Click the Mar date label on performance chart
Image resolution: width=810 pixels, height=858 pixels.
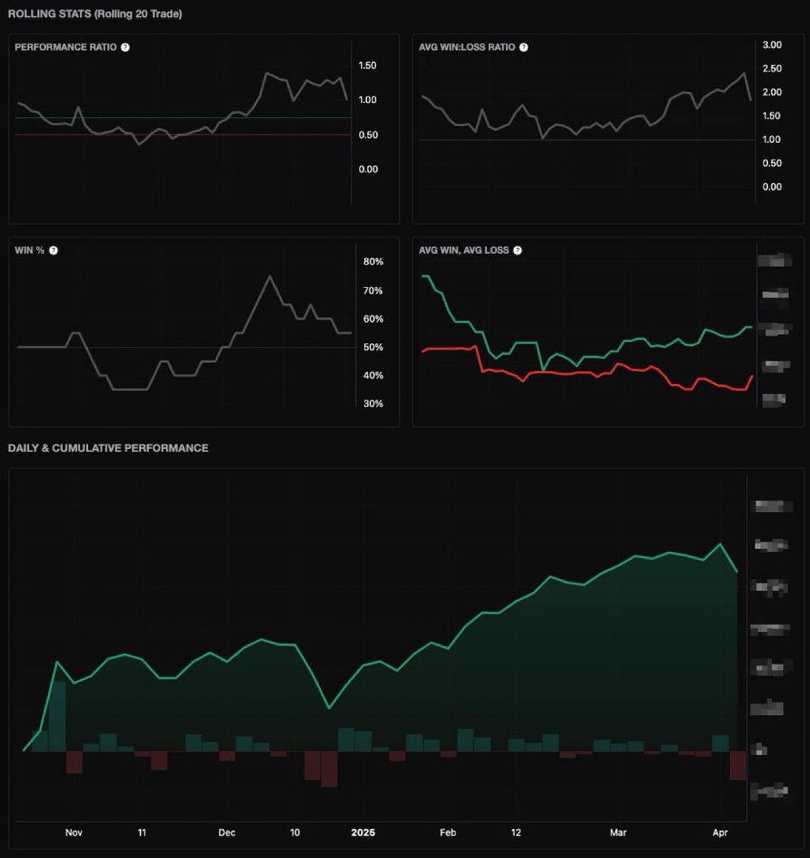[x=618, y=832]
